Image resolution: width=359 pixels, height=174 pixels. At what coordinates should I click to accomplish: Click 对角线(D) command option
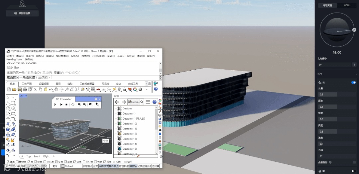34,73
